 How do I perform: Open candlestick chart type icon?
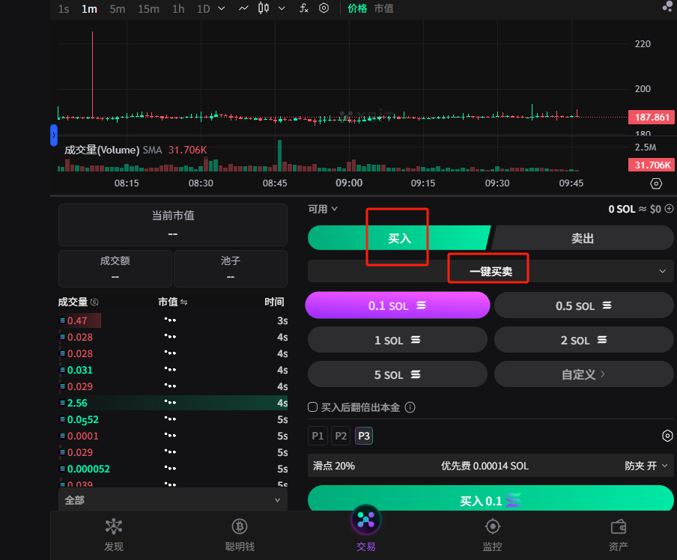(264, 8)
